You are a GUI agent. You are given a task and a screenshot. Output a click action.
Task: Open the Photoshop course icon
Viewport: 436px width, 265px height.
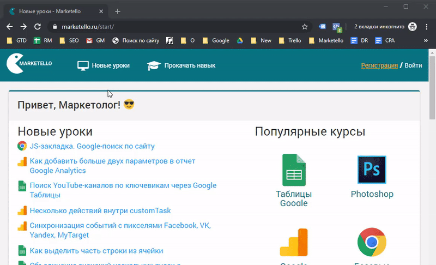click(372, 170)
